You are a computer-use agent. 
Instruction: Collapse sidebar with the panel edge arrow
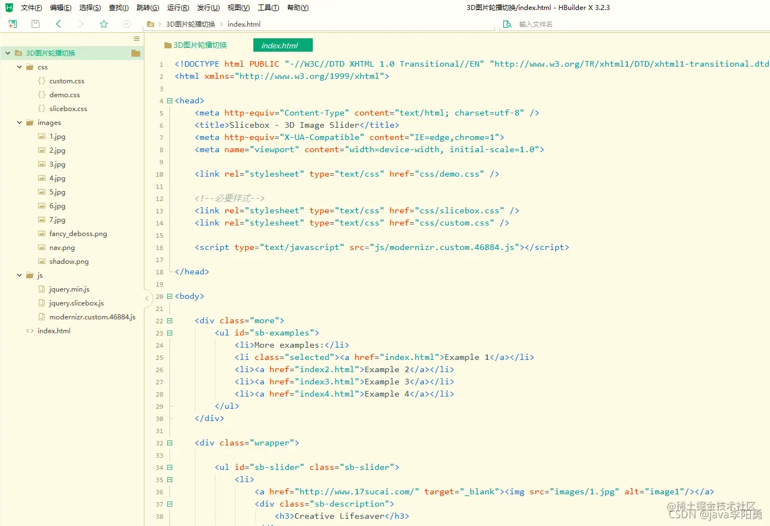[147, 298]
